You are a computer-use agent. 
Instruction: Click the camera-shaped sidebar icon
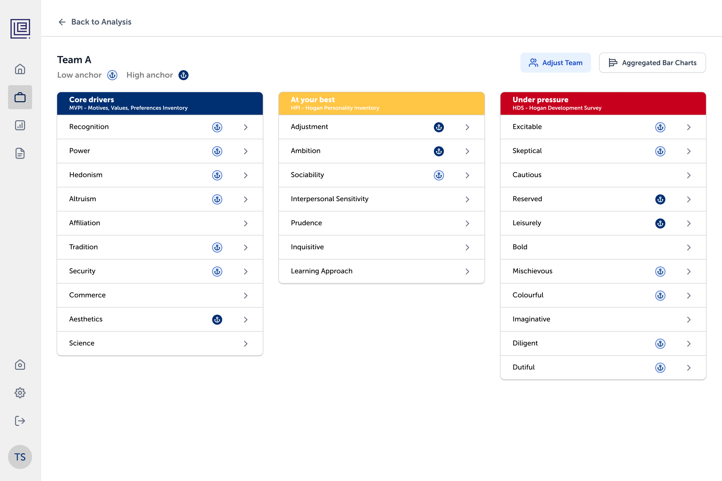(20, 365)
